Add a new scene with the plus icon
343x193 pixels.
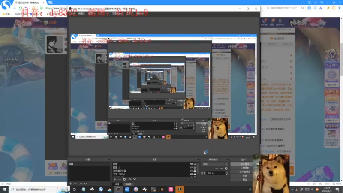(x=71, y=184)
